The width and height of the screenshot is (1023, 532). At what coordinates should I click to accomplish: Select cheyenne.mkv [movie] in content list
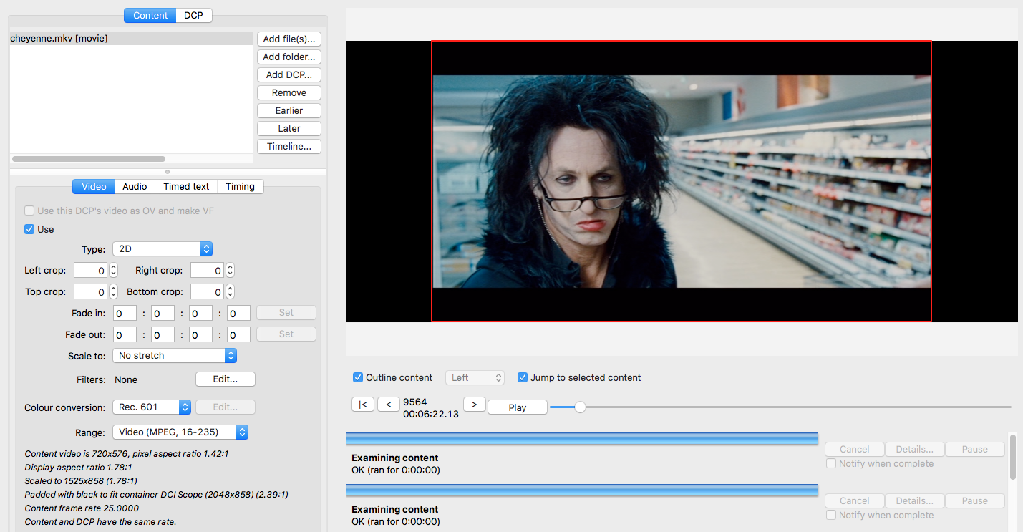pyautogui.click(x=131, y=38)
